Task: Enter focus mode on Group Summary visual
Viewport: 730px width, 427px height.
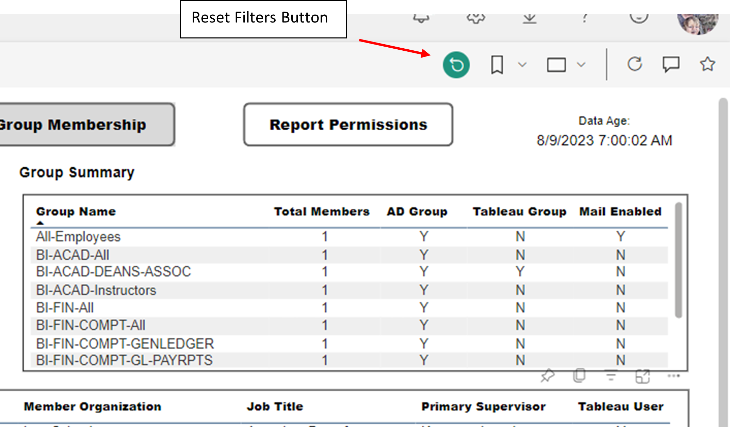Action: [x=643, y=376]
